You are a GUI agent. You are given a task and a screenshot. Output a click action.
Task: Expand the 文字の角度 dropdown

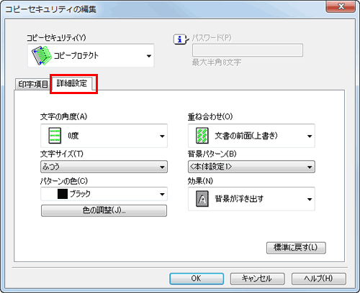(x=162, y=136)
